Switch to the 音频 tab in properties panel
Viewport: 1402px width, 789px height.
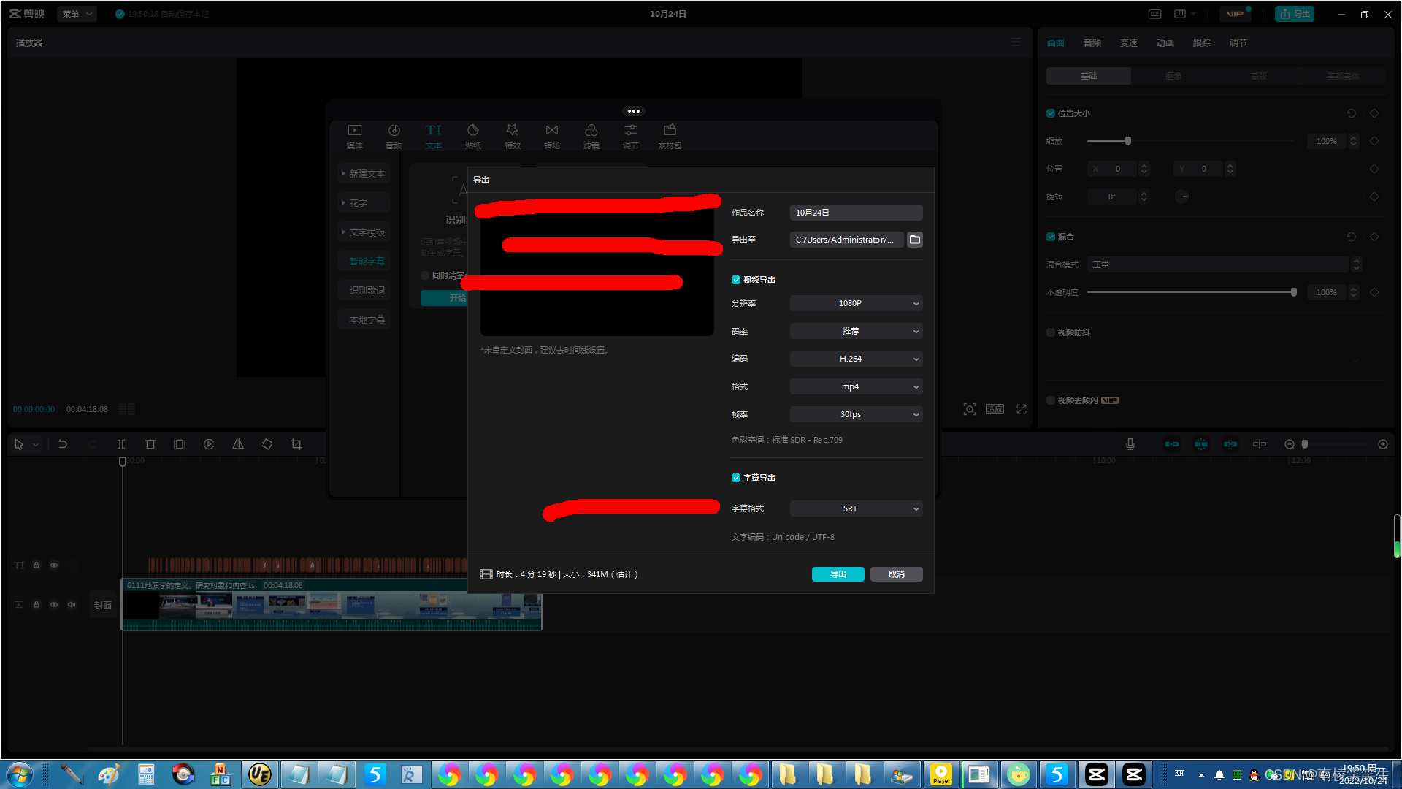1092,43
